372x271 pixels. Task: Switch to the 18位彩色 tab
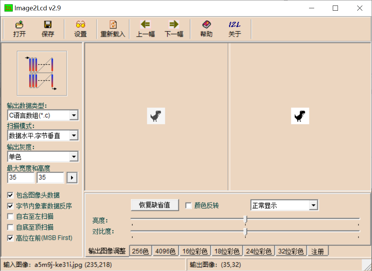tap(227, 251)
